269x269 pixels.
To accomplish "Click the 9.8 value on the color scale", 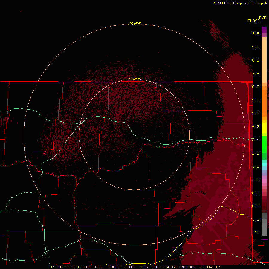I will (x=256, y=33).
